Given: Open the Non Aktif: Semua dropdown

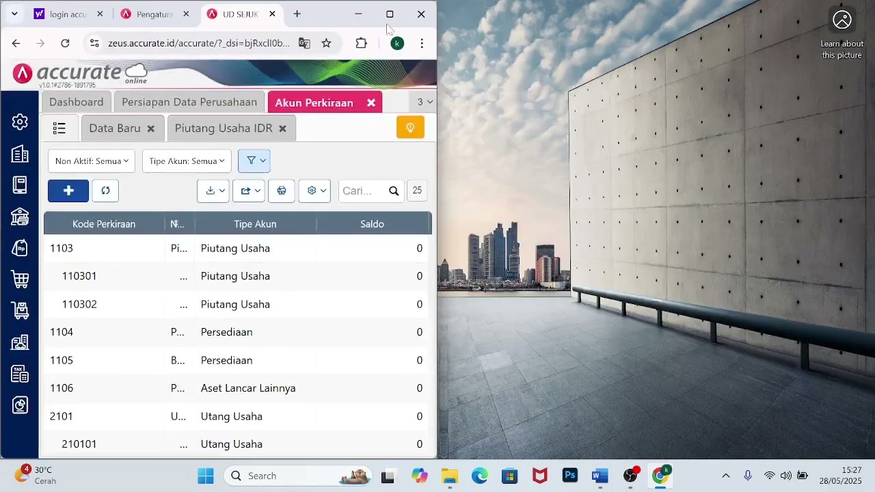Looking at the screenshot, I should click(92, 161).
